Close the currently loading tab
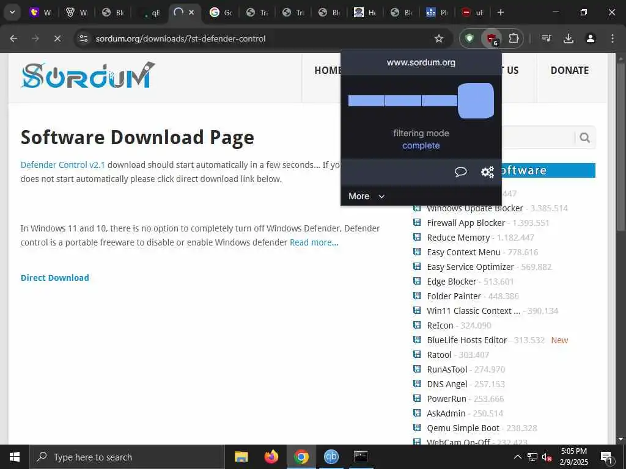The width and height of the screenshot is (626, 469). [191, 12]
